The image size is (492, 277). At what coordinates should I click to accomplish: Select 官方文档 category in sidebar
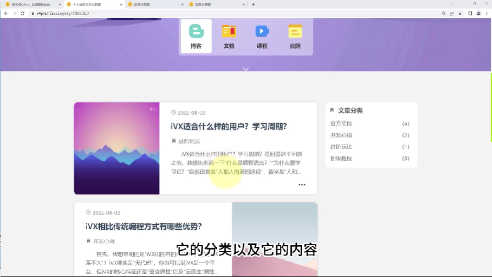pyautogui.click(x=341, y=124)
